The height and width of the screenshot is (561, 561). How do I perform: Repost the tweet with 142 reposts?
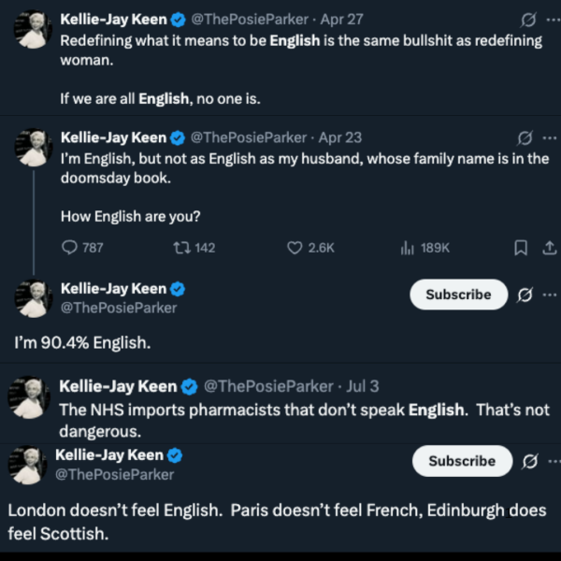(x=182, y=248)
